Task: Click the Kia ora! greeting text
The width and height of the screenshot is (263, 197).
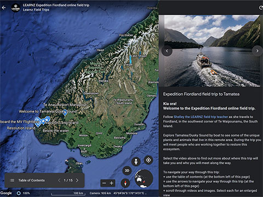Action: coord(170,103)
